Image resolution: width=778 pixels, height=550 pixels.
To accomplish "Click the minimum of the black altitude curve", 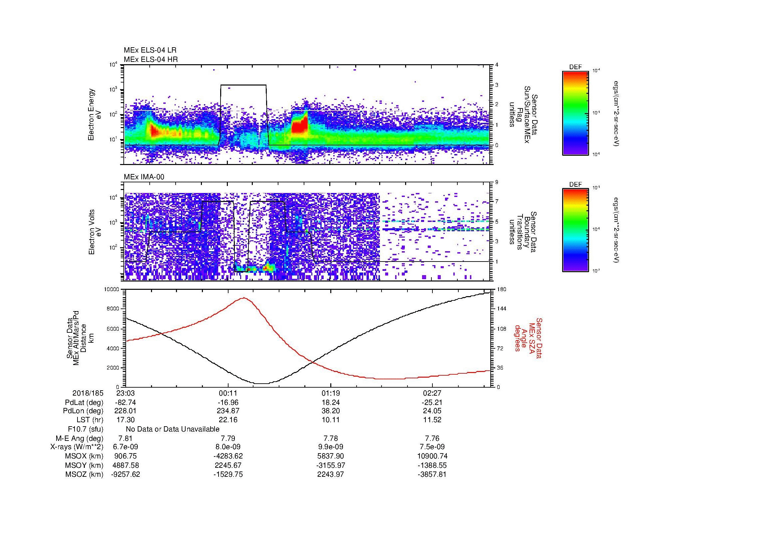I will coord(261,384).
